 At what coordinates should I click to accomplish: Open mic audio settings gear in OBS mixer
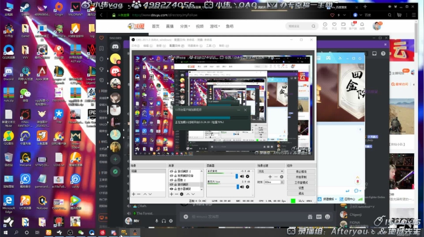coord(247,187)
